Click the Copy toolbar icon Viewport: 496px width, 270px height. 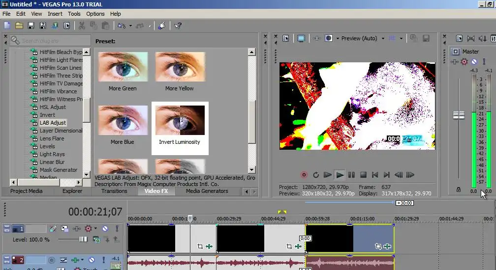click(93, 26)
